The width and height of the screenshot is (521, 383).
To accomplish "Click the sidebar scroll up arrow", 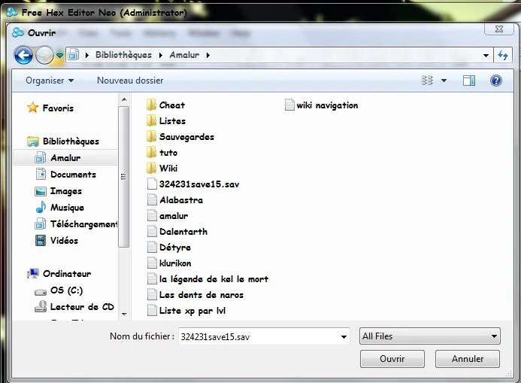I will tap(124, 99).
